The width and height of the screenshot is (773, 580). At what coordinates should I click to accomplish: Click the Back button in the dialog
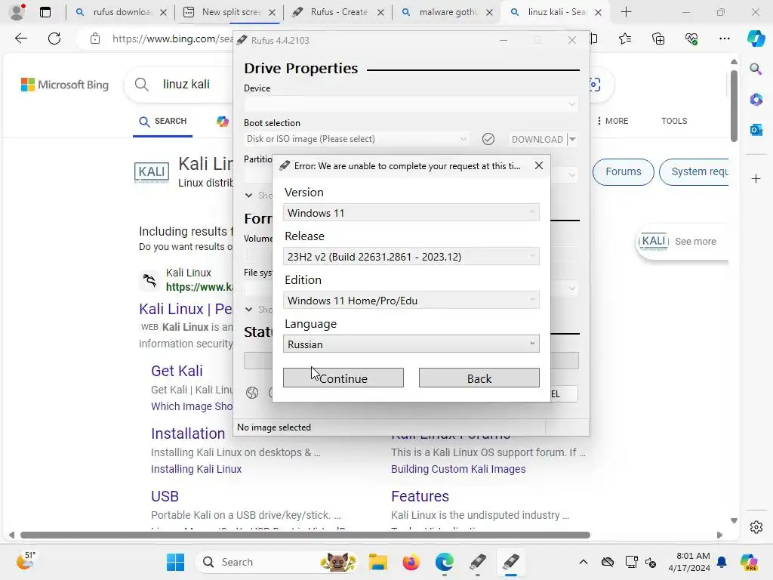point(479,378)
